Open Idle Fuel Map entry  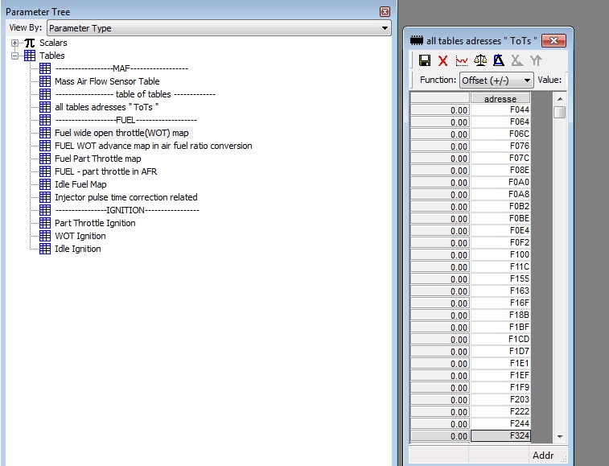click(x=80, y=184)
